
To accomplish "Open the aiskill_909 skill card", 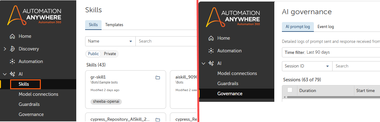I will point(184,90).
